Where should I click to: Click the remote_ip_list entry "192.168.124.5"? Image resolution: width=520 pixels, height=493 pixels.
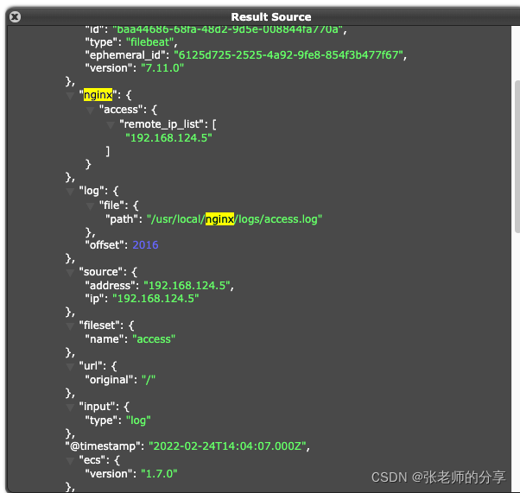[x=168, y=138]
